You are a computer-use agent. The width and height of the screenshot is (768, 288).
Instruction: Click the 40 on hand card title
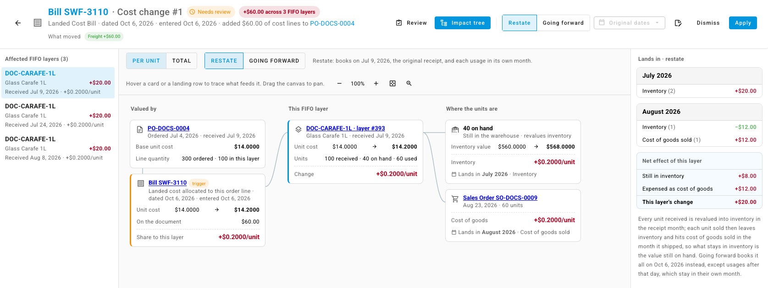click(478, 128)
